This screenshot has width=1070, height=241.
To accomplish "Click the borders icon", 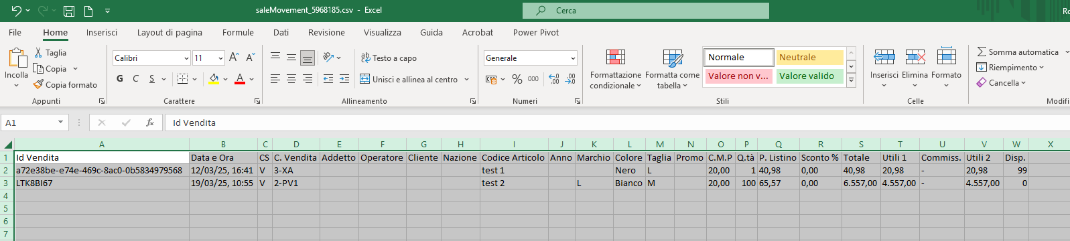I will click(x=182, y=79).
